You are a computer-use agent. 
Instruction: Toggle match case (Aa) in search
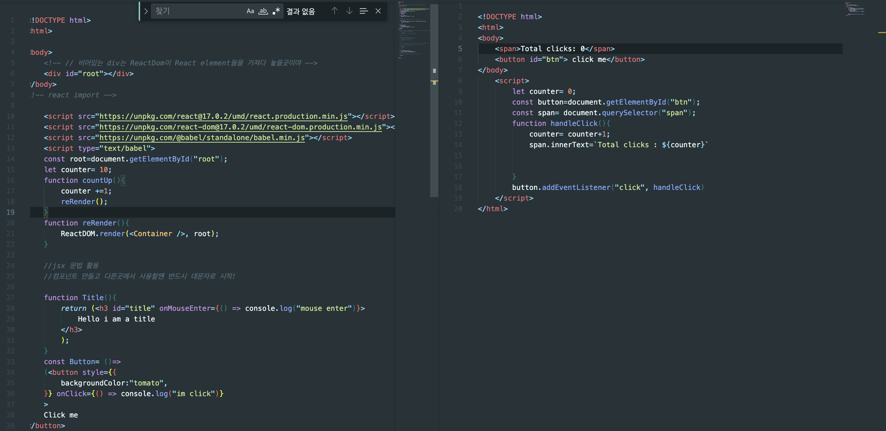(250, 11)
